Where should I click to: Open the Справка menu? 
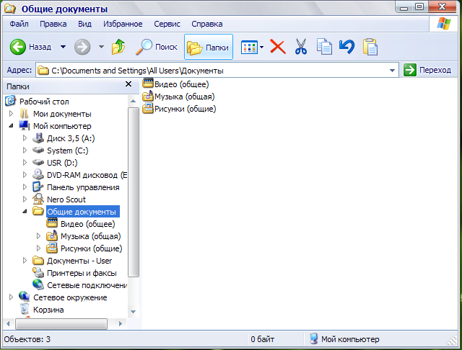207,24
